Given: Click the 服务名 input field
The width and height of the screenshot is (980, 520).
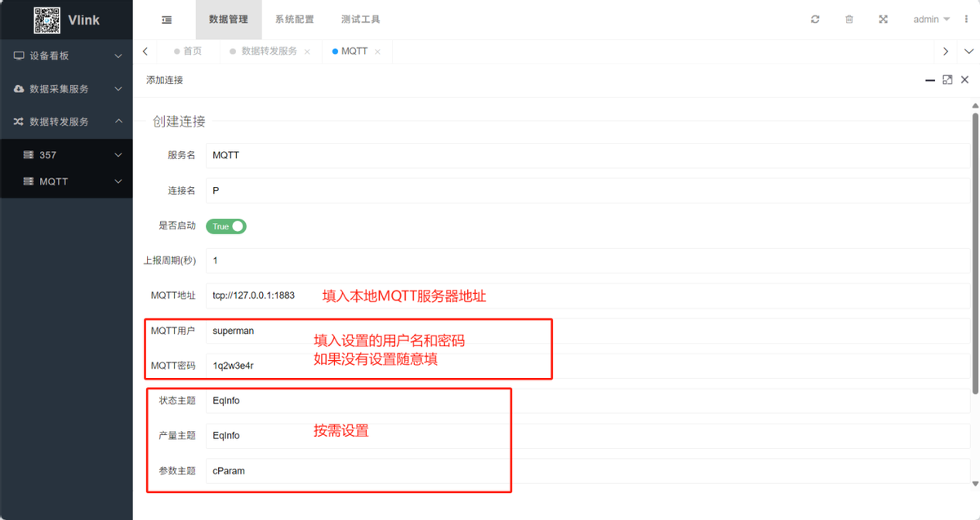Looking at the screenshot, I should click(x=588, y=155).
